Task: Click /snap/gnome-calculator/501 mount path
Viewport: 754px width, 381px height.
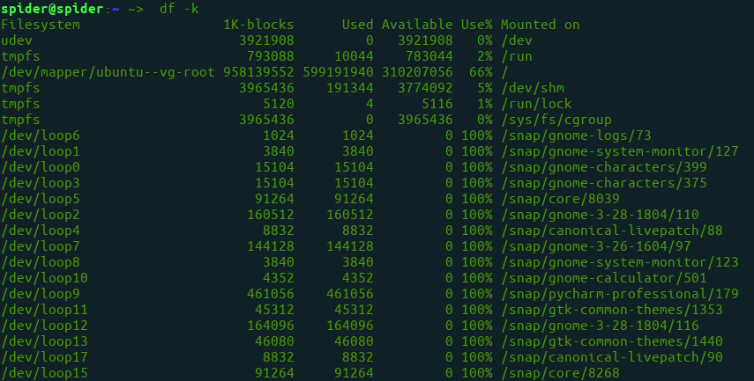Action: [x=604, y=278]
